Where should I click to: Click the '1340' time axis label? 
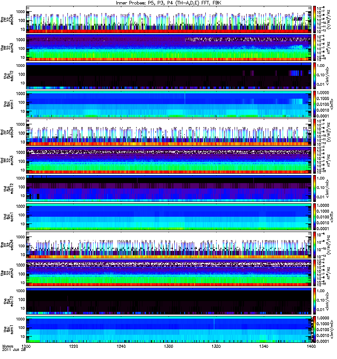pos(264,346)
